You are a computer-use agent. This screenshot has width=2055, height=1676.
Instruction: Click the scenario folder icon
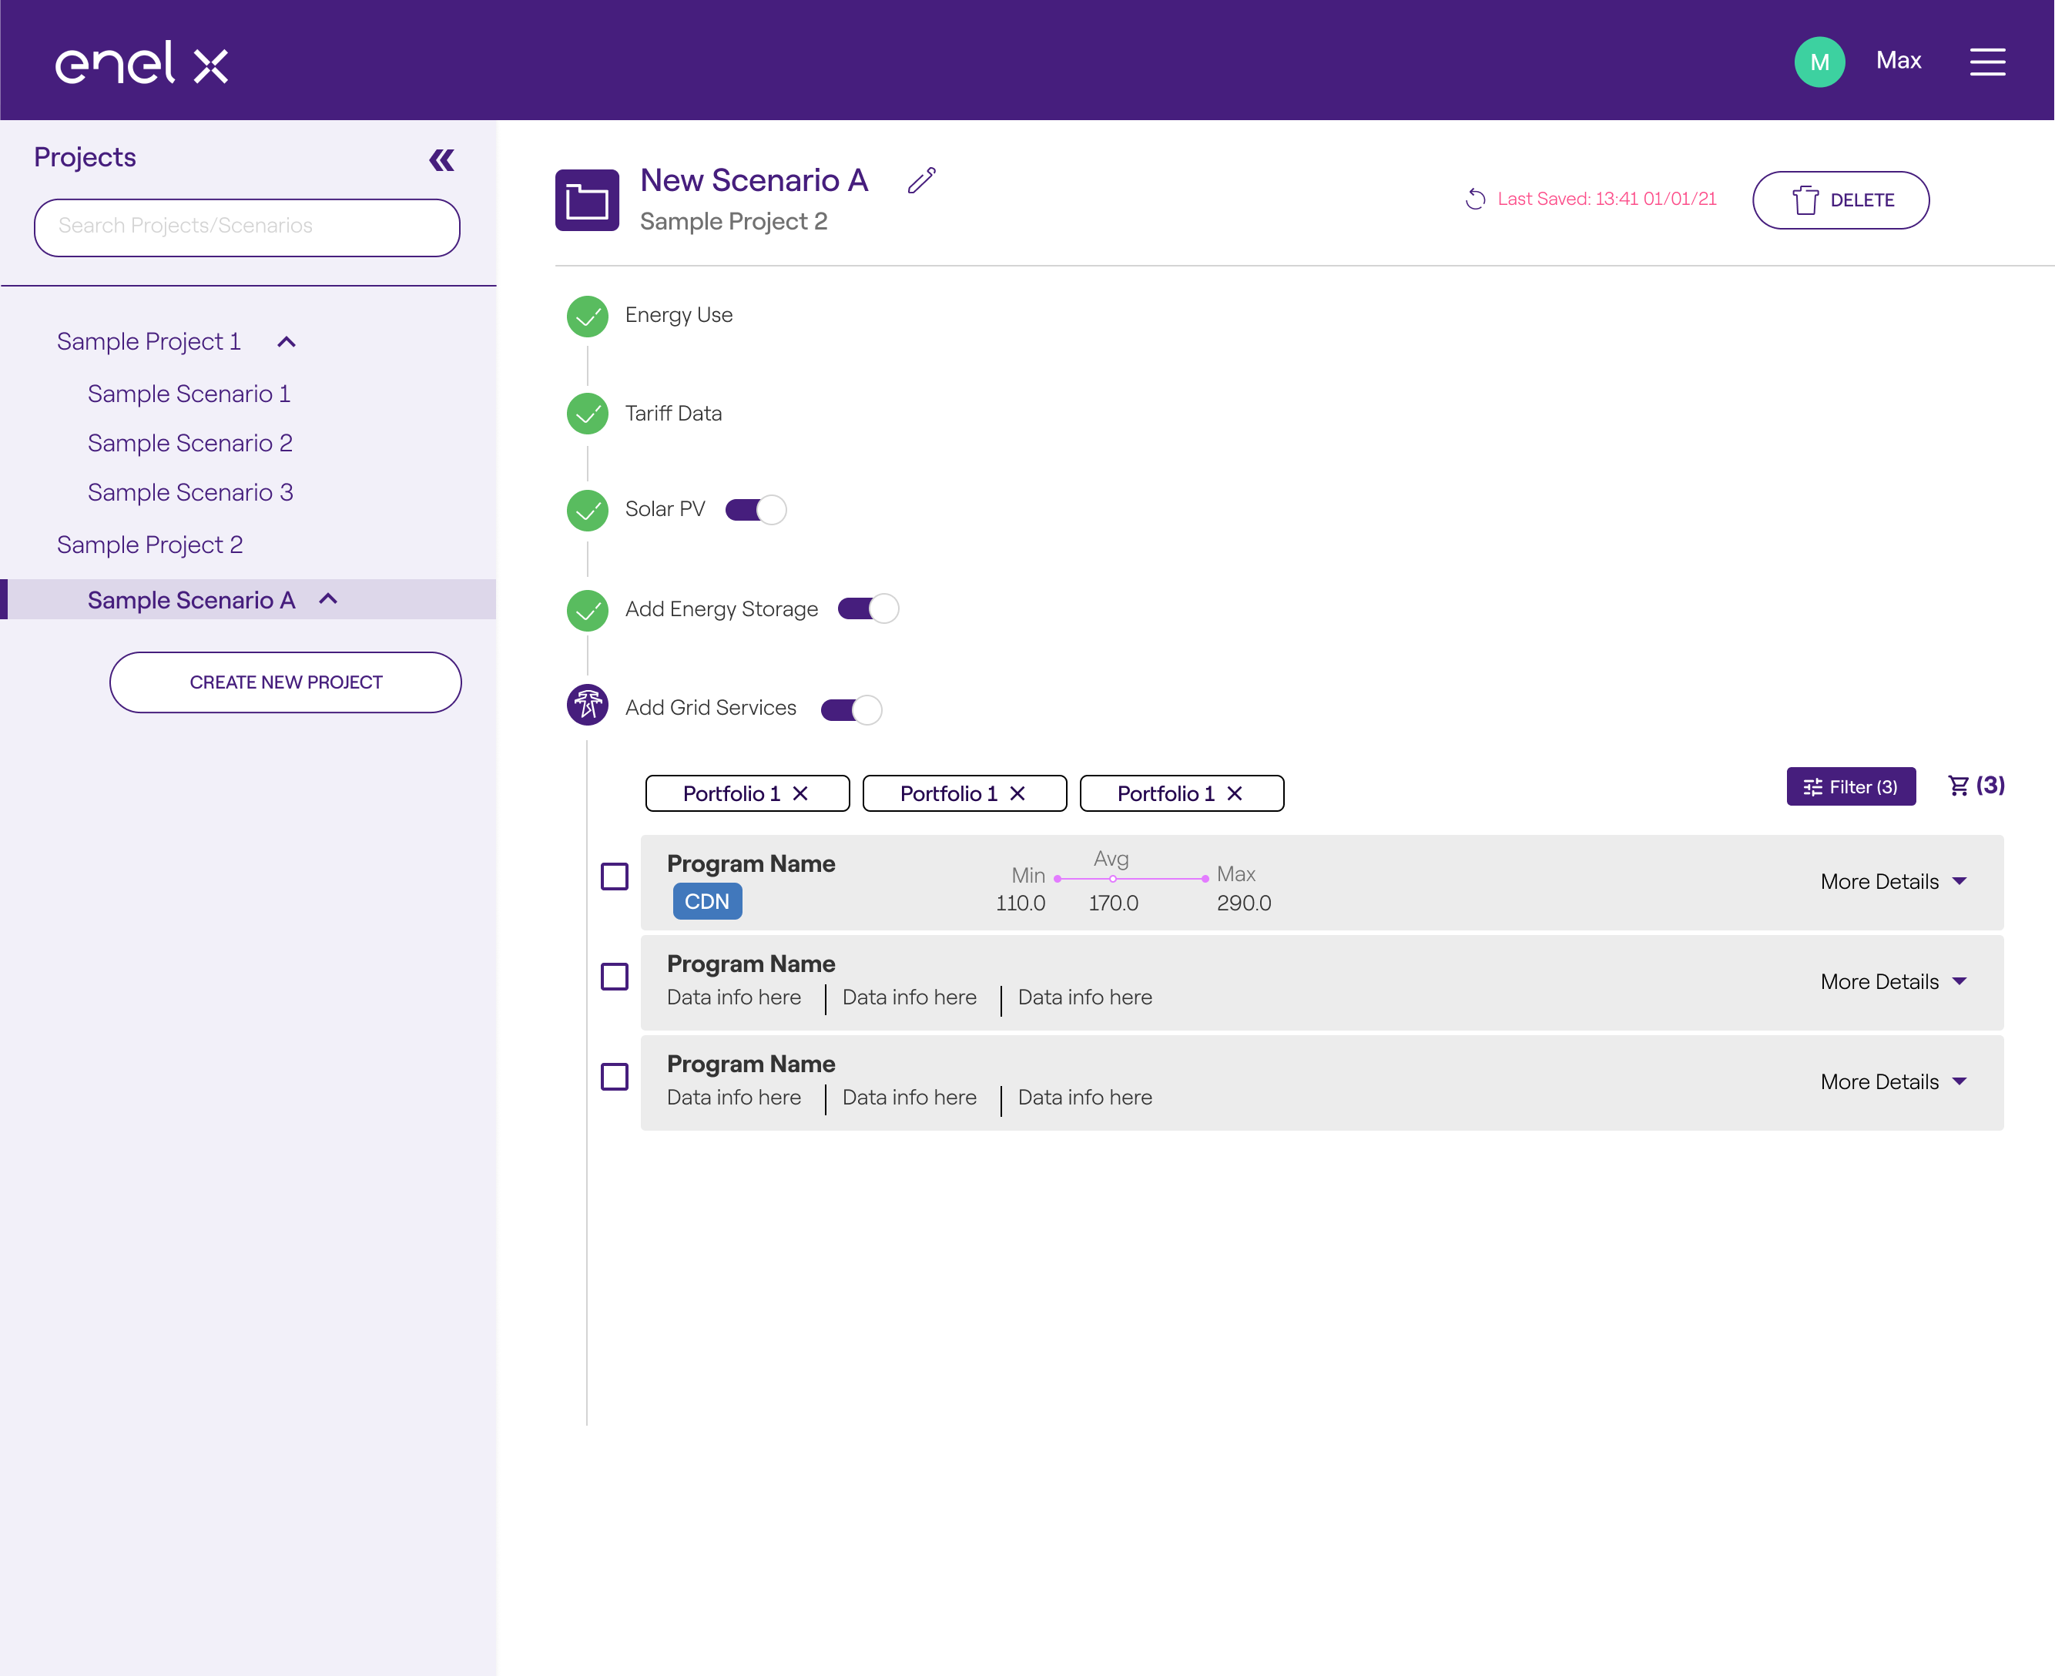pos(587,199)
